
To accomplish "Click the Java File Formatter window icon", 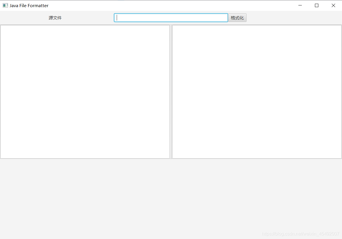I will point(5,5).
